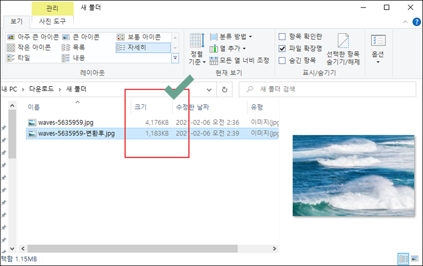Click the 4,176KB size cell
This screenshot has width=423, height=266.
coord(157,123)
